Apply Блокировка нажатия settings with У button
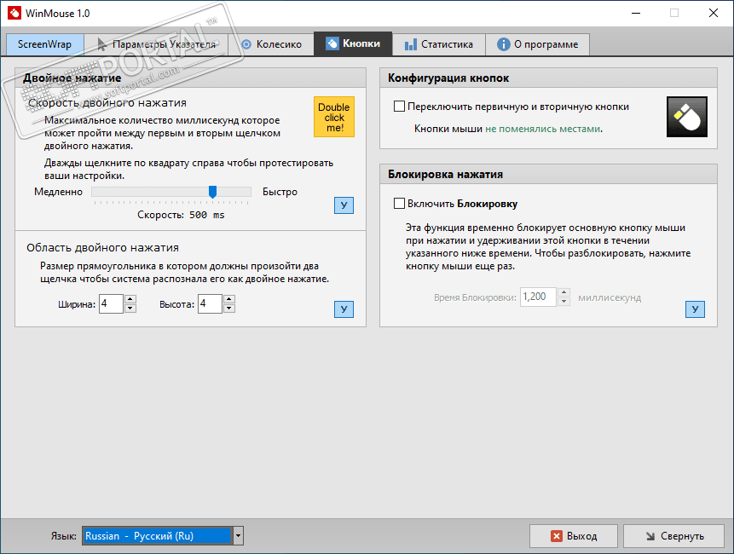This screenshot has height=554, width=734. coord(695,309)
